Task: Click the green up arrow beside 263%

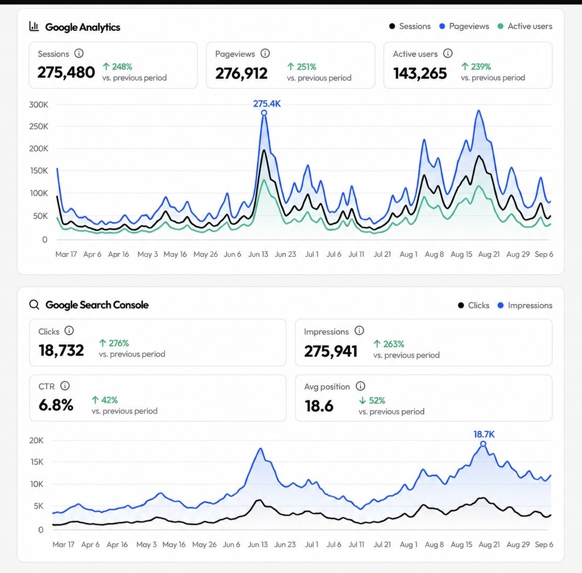Action: (x=377, y=344)
